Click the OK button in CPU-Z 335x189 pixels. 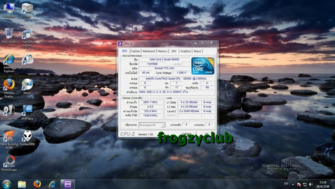coord(207,134)
